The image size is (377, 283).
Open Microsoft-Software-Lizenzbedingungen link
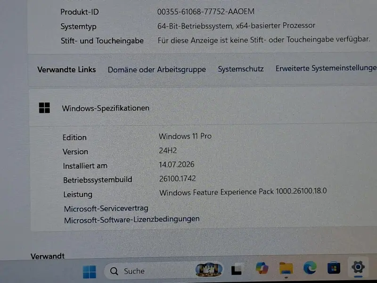point(132,220)
